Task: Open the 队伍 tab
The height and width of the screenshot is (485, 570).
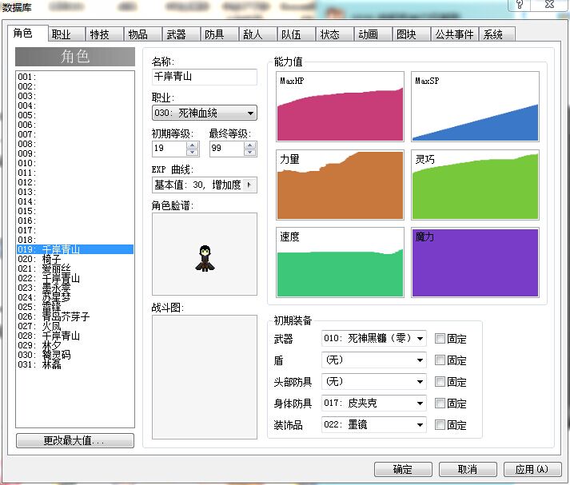Action: pyautogui.click(x=297, y=34)
